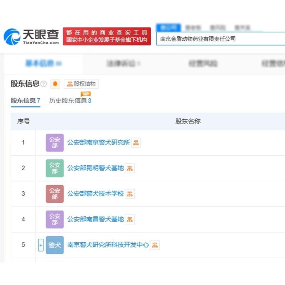Open equity chart icon beside 公安部警犬技术学校

click(x=130, y=194)
